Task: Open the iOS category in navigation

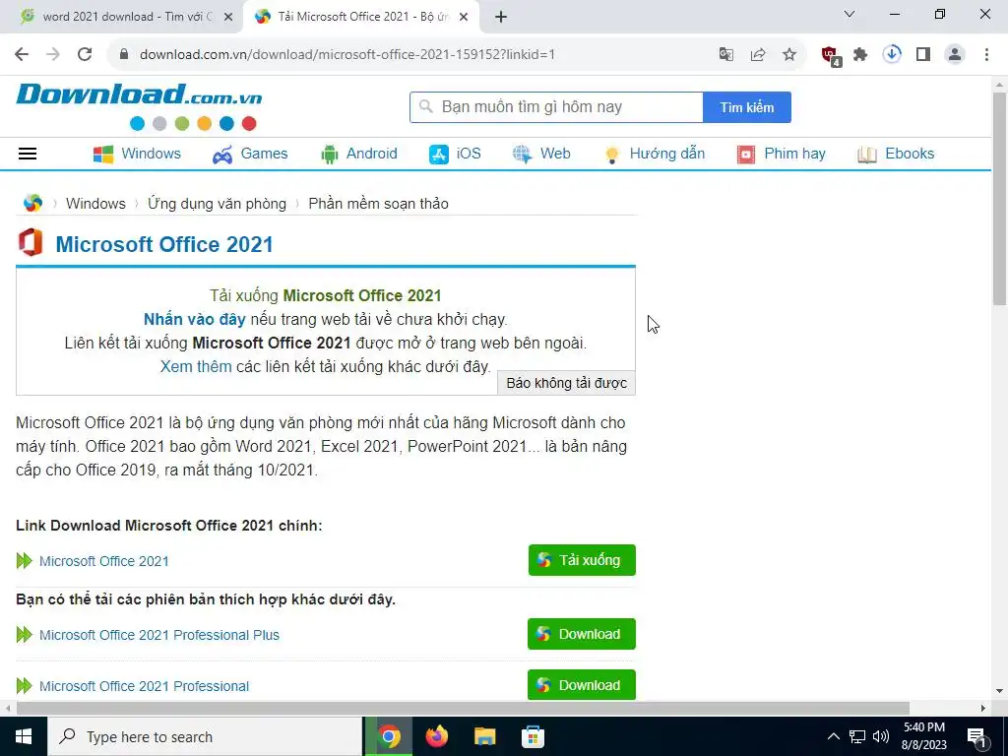Action: click(x=455, y=154)
